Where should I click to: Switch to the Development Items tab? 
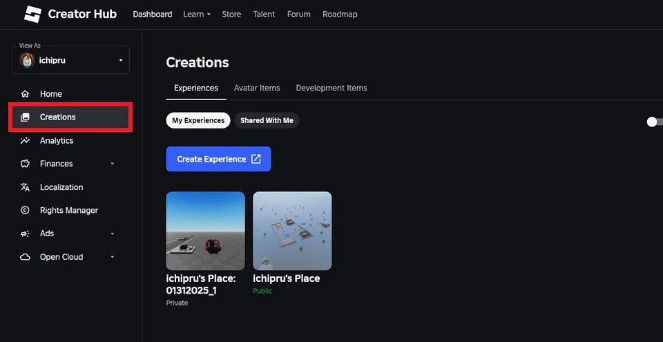331,88
